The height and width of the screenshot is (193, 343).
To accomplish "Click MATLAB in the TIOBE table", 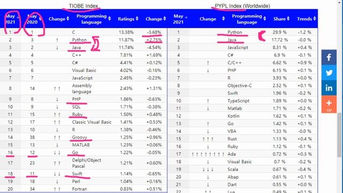I will pos(81,145).
